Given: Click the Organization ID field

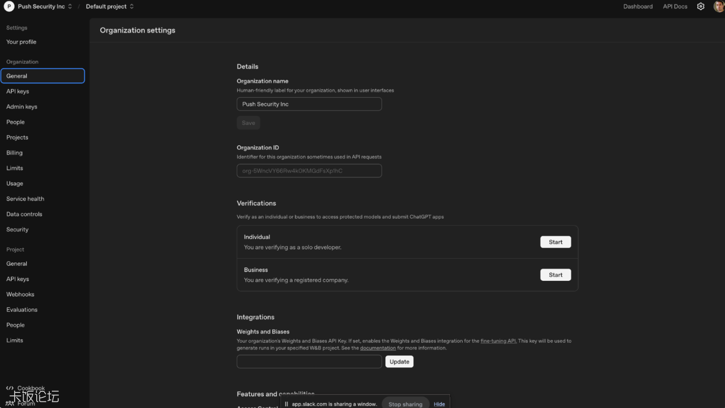Looking at the screenshot, I should click(309, 171).
